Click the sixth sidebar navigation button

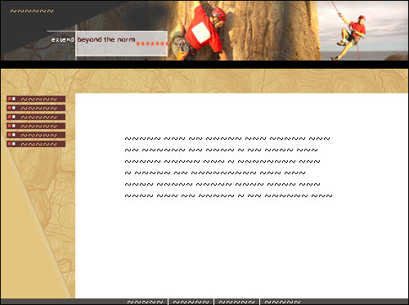click(36, 144)
